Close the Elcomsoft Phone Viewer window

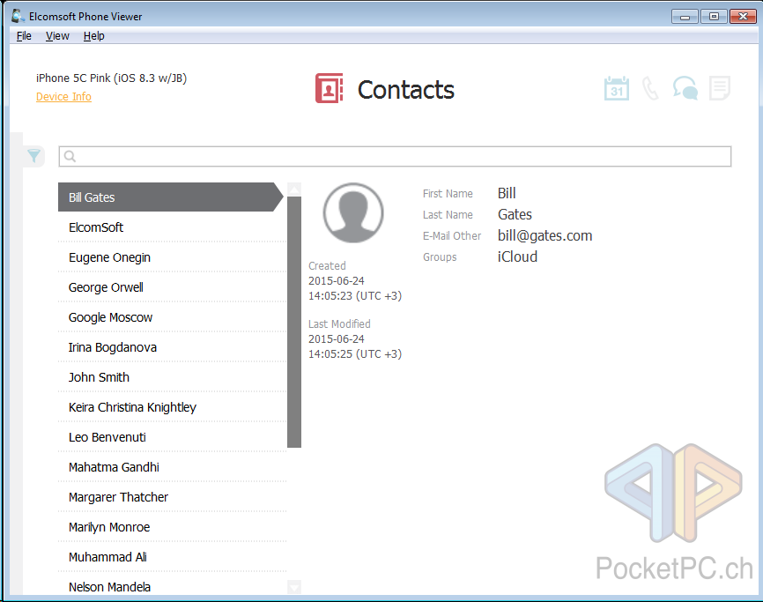(743, 17)
